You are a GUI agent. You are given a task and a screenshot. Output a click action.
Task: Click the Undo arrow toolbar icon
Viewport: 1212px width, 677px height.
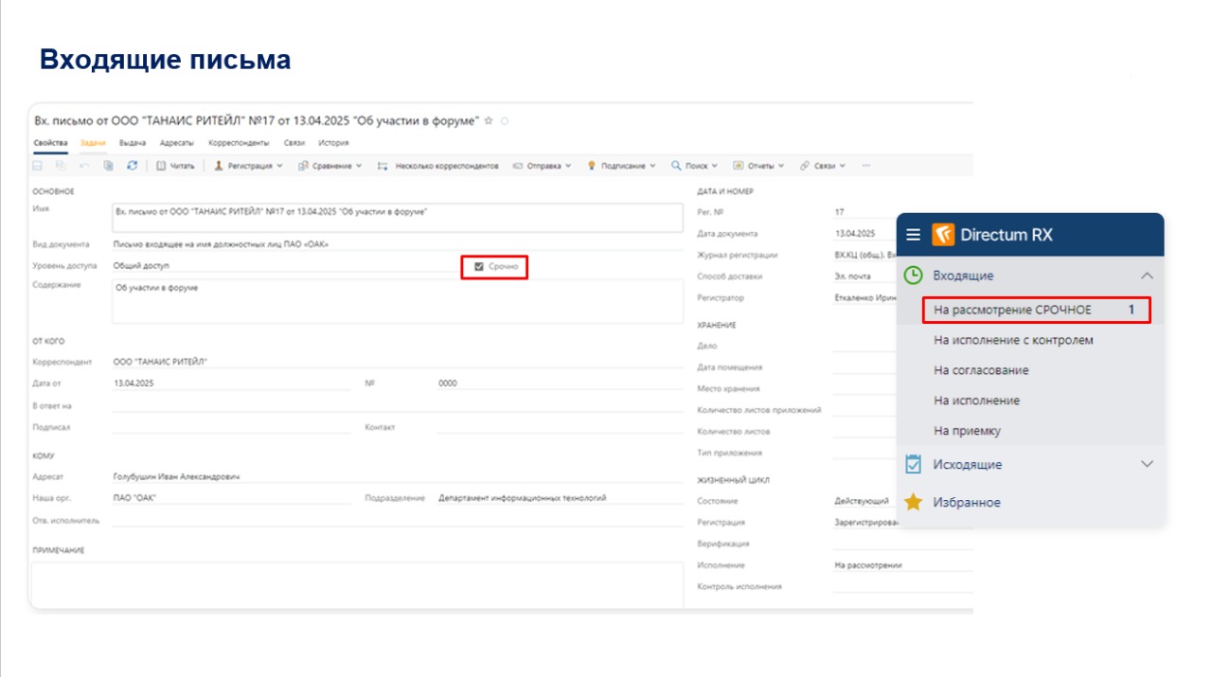click(x=84, y=166)
